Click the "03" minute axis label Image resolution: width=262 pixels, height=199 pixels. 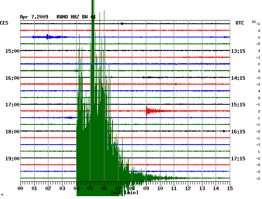pyautogui.click(x=62, y=189)
